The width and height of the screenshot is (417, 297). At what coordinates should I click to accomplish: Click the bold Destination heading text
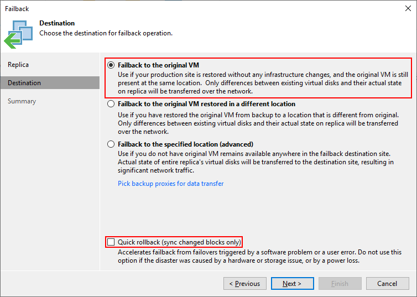tap(57, 24)
